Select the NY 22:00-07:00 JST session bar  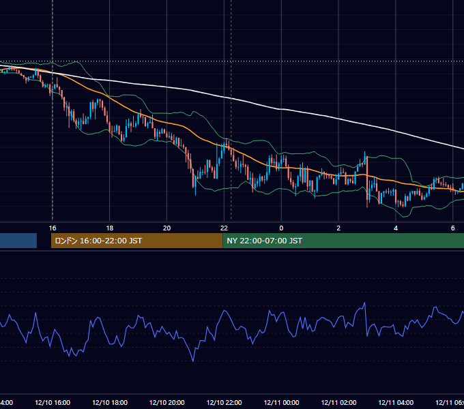343,241
